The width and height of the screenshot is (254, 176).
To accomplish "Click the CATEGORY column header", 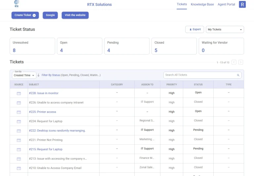I will tap(117, 85).
